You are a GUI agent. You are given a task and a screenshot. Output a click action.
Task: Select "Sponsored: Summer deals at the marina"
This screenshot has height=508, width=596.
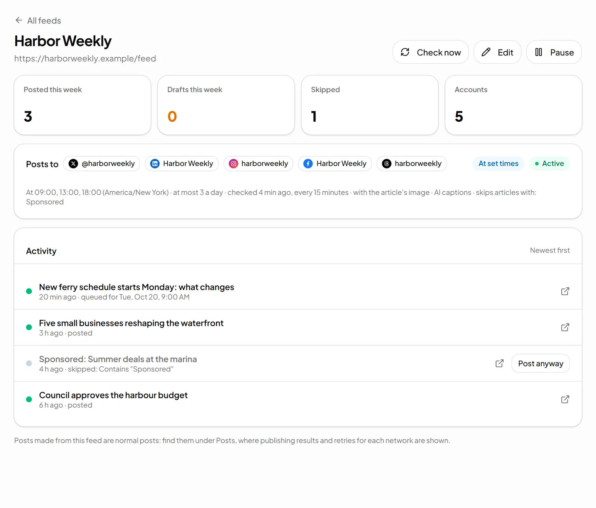tap(118, 359)
